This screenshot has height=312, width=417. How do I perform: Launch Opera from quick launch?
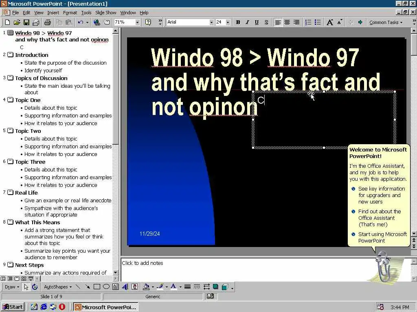pos(62,307)
